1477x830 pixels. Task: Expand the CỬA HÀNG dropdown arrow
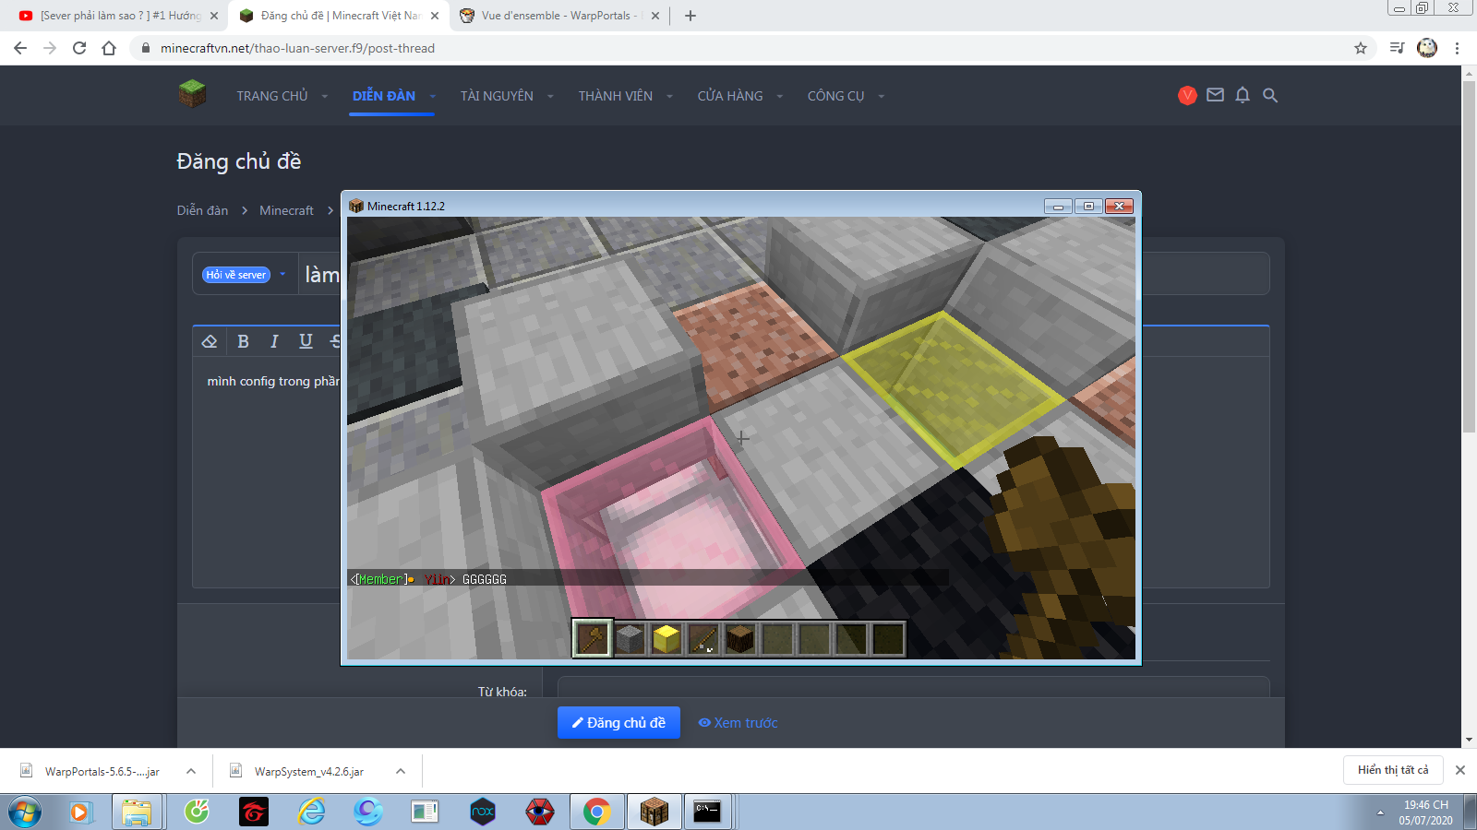click(780, 96)
